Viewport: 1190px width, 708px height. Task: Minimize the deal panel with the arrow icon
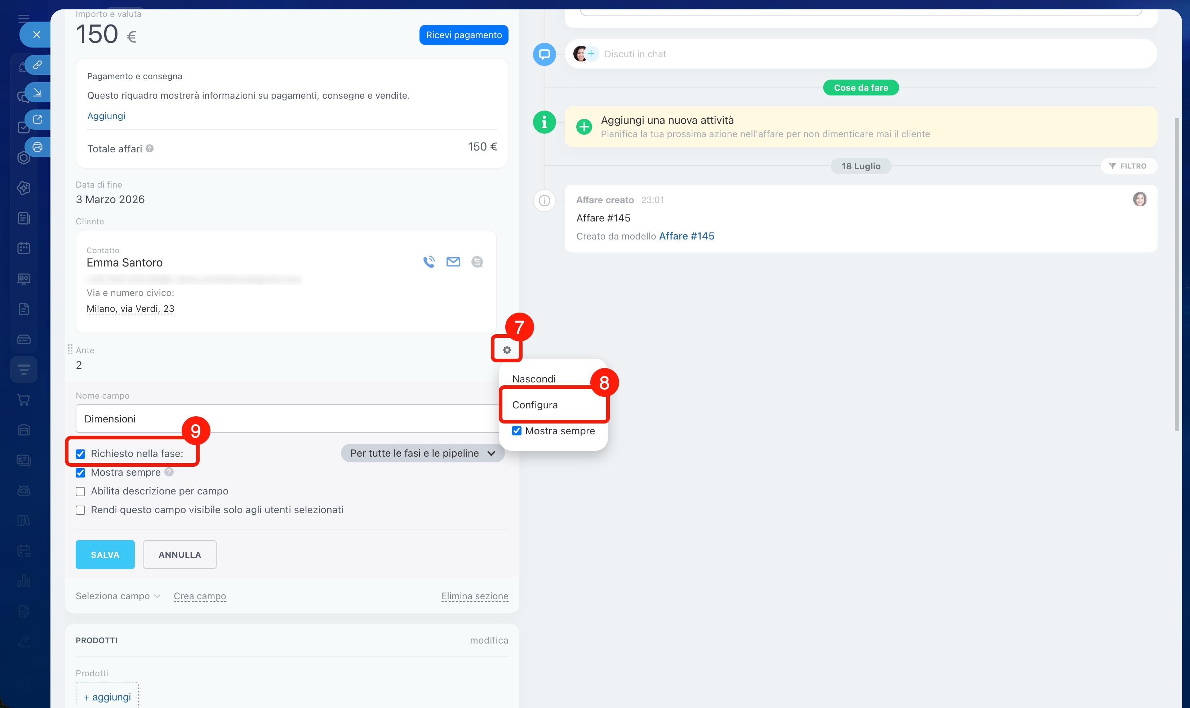coord(37,92)
